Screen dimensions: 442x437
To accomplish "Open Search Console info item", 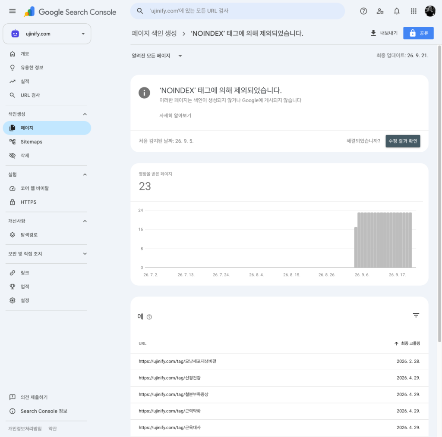I will point(47,411).
